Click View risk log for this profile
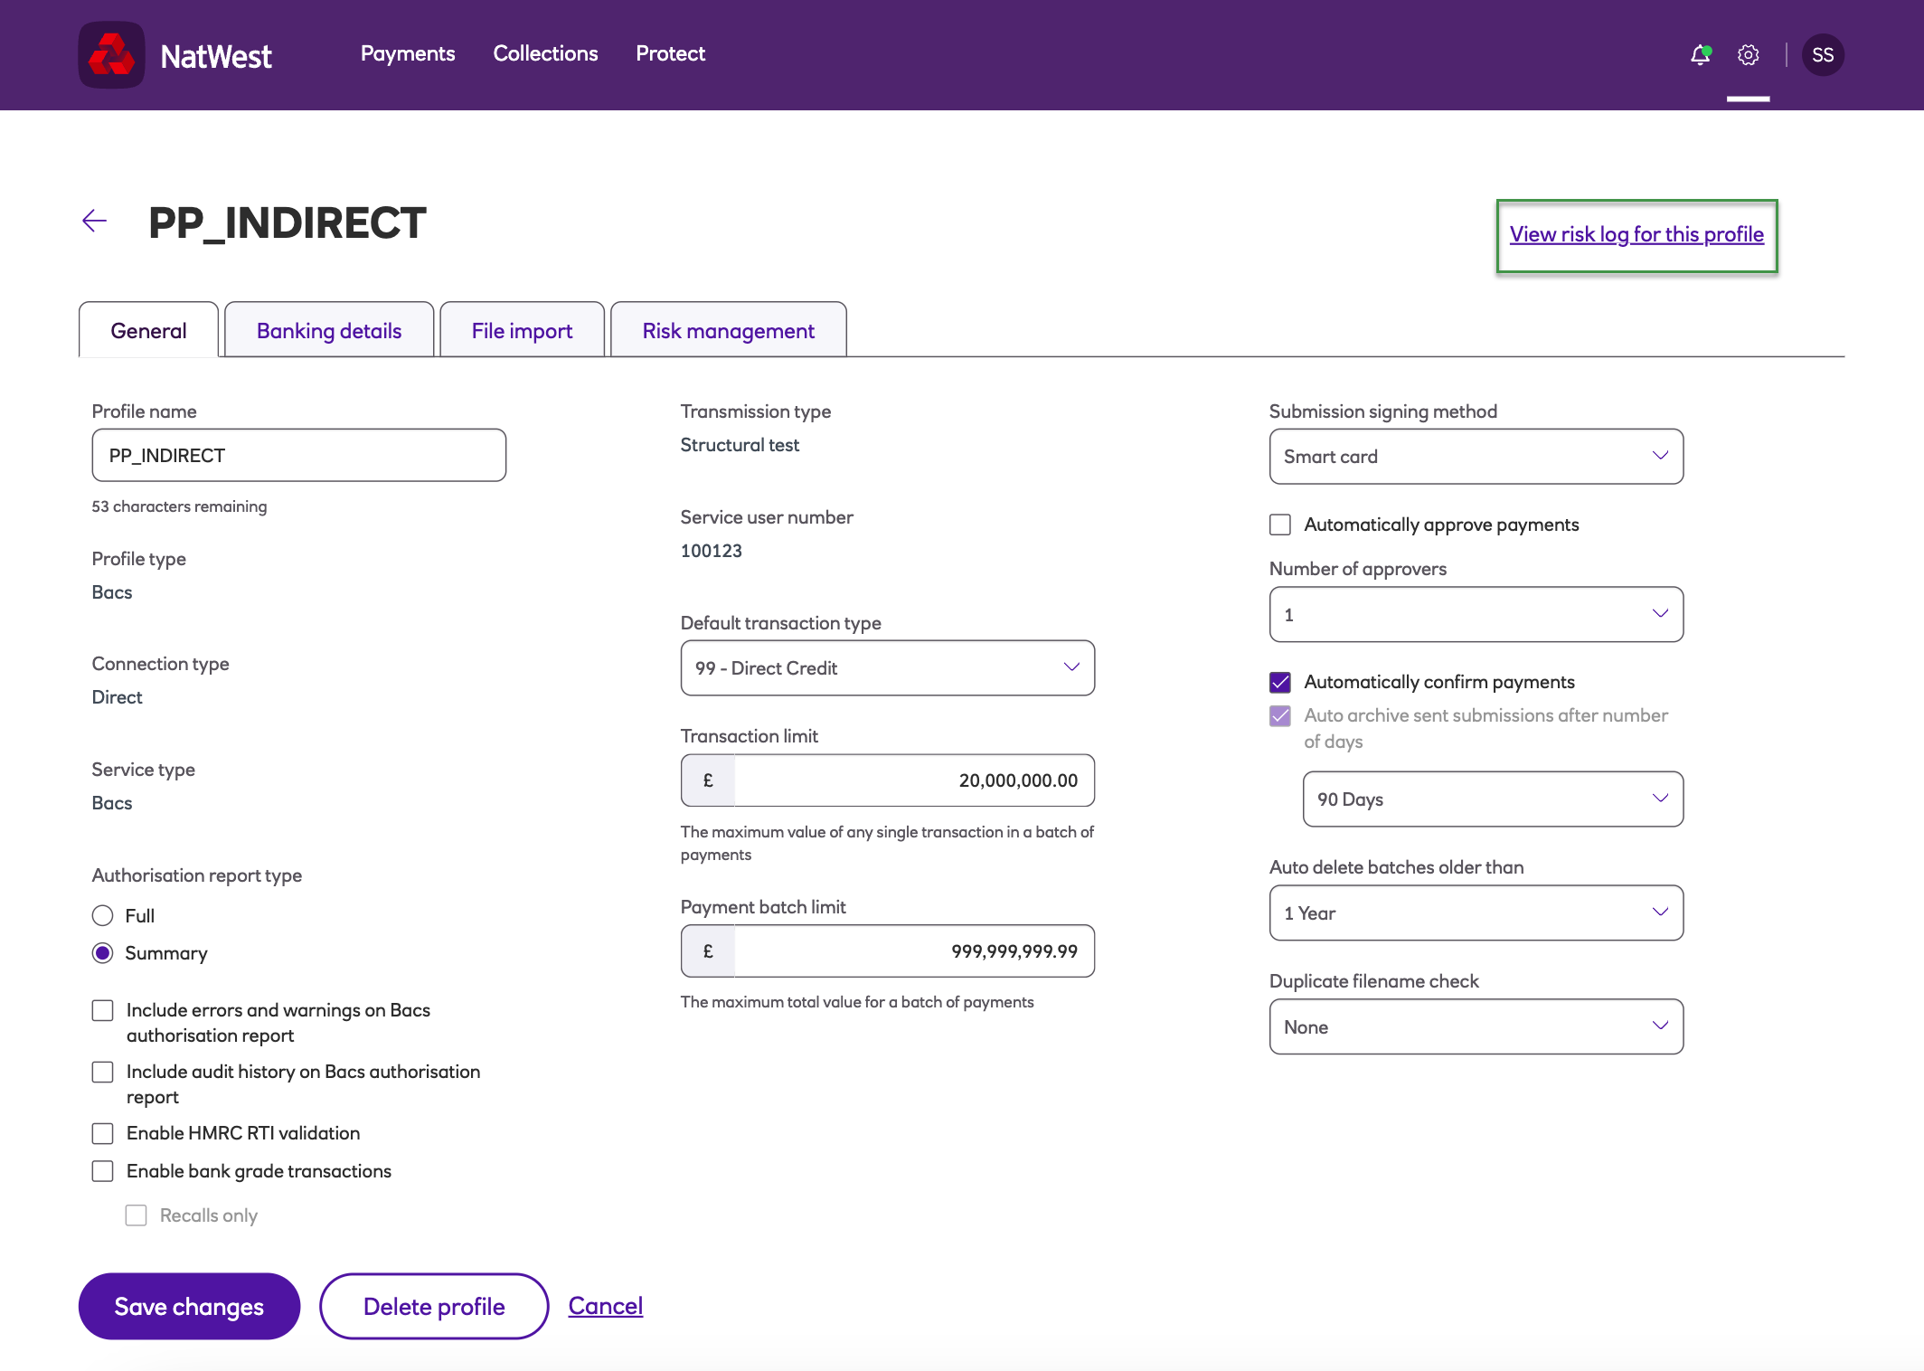Image resolution: width=1924 pixels, height=1371 pixels. click(x=1636, y=235)
